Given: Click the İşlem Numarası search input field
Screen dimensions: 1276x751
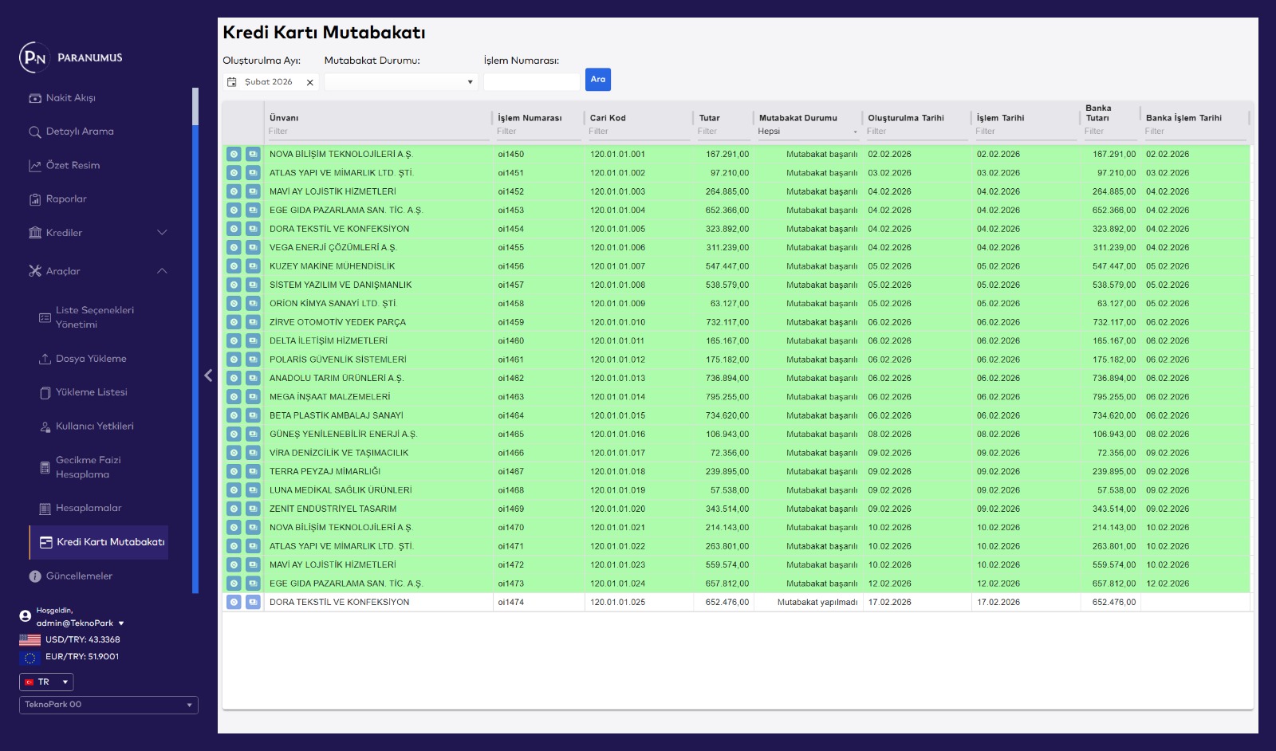Looking at the screenshot, I should point(531,82).
